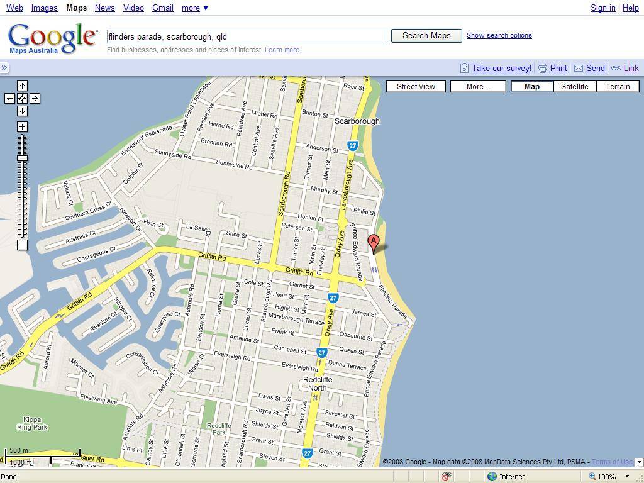The width and height of the screenshot is (644, 483).
Task: Click the Search Maps button
Action: click(426, 36)
